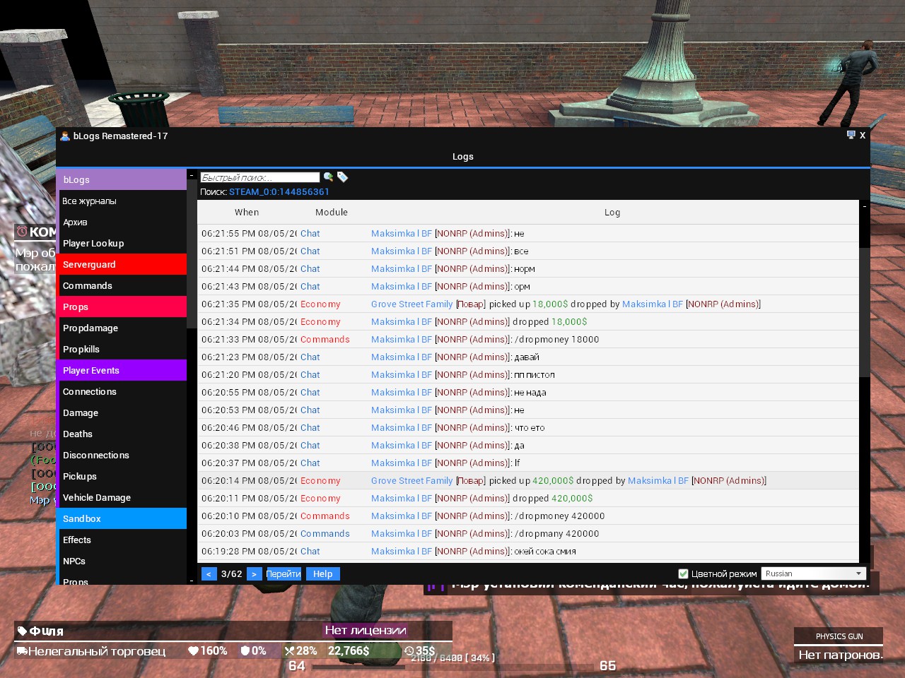Collapse the sidebar with the minus control
Image resolution: width=905 pixels, height=678 pixels.
pyautogui.click(x=192, y=174)
